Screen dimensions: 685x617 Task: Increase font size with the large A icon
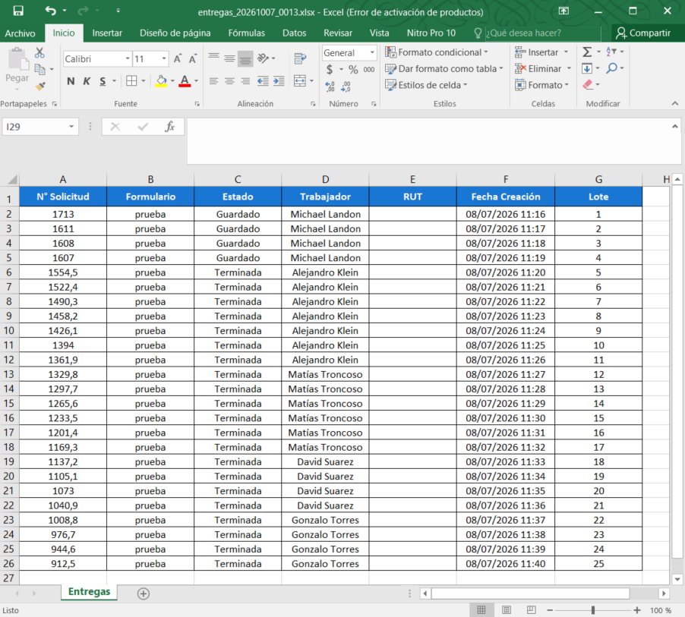pos(178,59)
